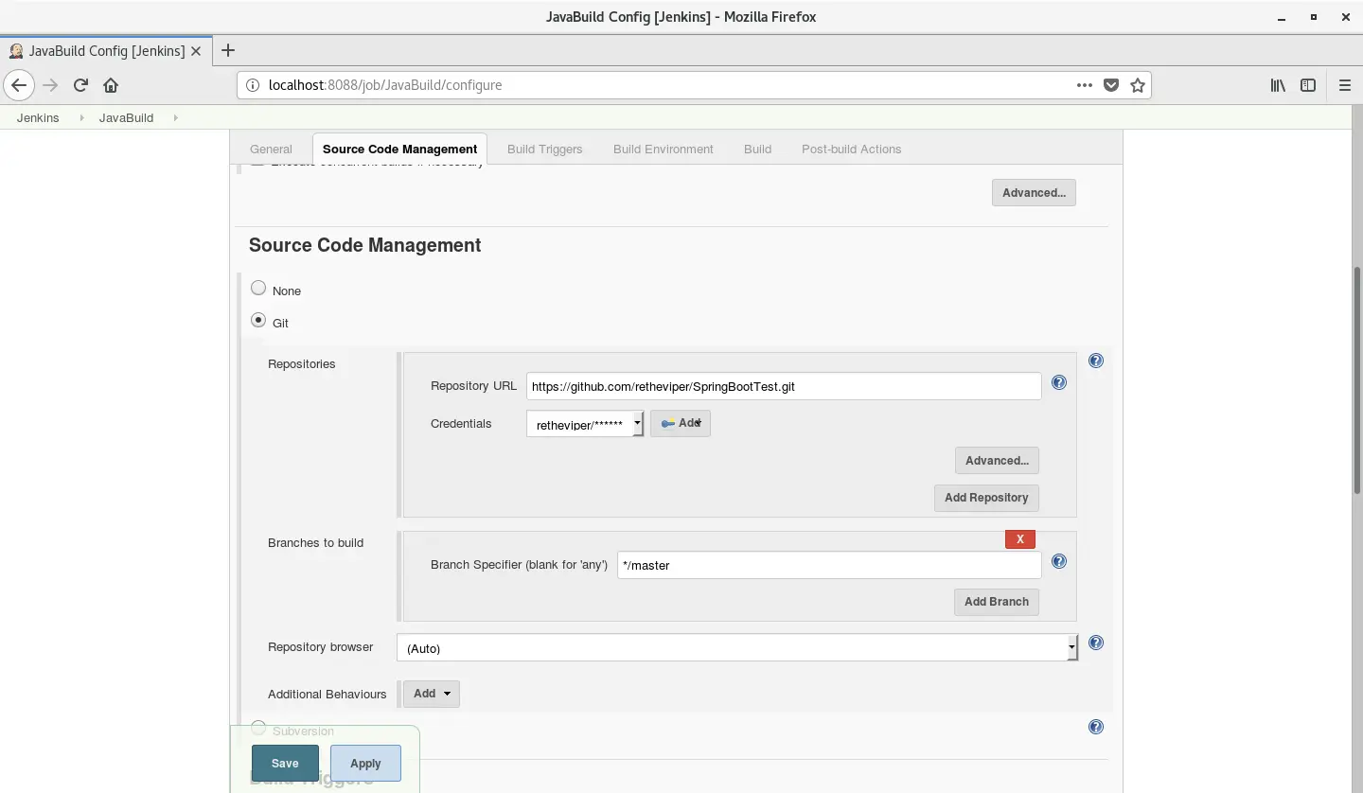Select the Git source control option

258,320
